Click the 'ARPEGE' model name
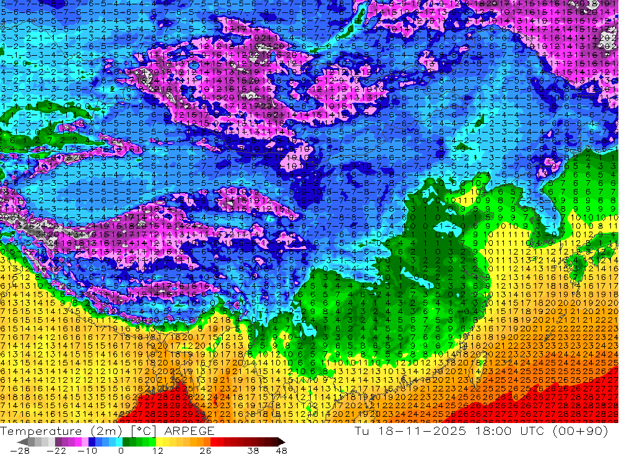This screenshot has height=454, width=619. coord(189,431)
